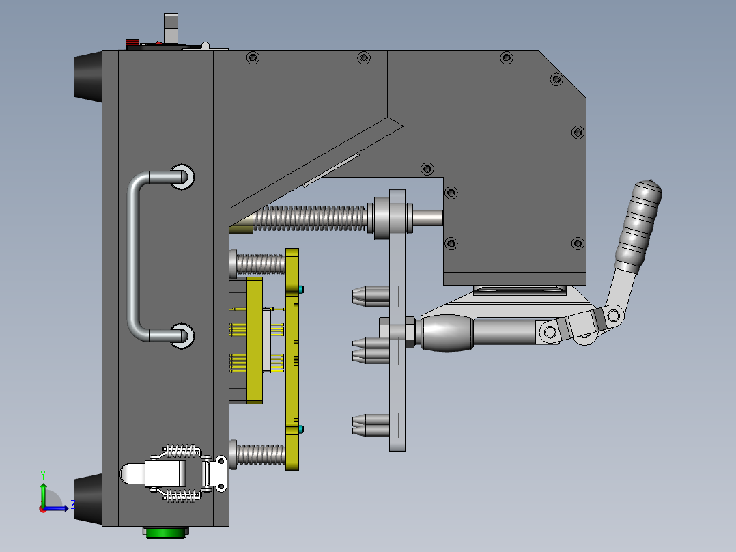This screenshot has width=736, height=552.
Task: Pick the green connector under the housing
Action: point(166,533)
